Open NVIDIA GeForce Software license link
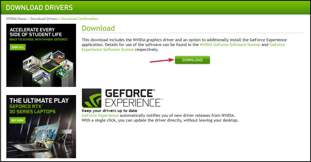This screenshot has height=162, width=311. coord(230,44)
